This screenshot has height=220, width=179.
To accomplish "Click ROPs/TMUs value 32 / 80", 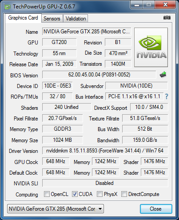I will (x=57, y=96).
